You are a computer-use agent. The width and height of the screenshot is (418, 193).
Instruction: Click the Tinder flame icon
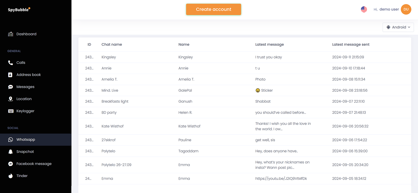[10, 176]
